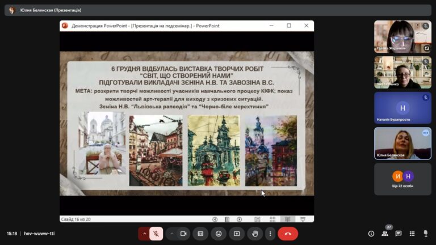The width and height of the screenshot is (436, 245).
Task: Maximize the PowerPoint presentation window
Action: tap(289, 26)
